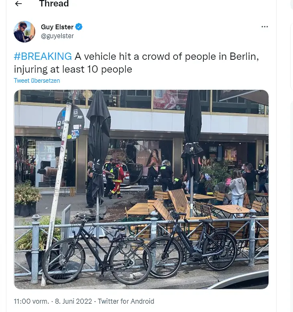Click the blue verified badge
293x312 pixels.
79,27
